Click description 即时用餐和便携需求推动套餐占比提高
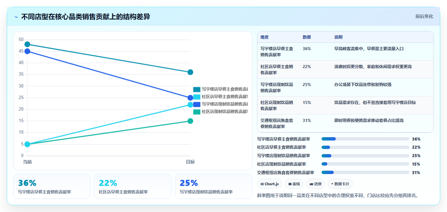 369,121
